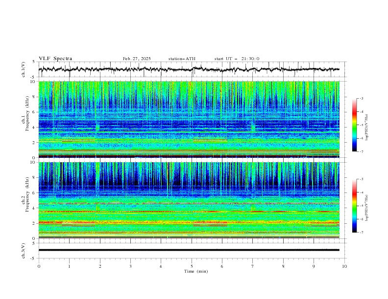Click time-axis tick label "3"
Image resolution: width=388 pixels, height=299 pixels.
pyautogui.click(x=130, y=266)
